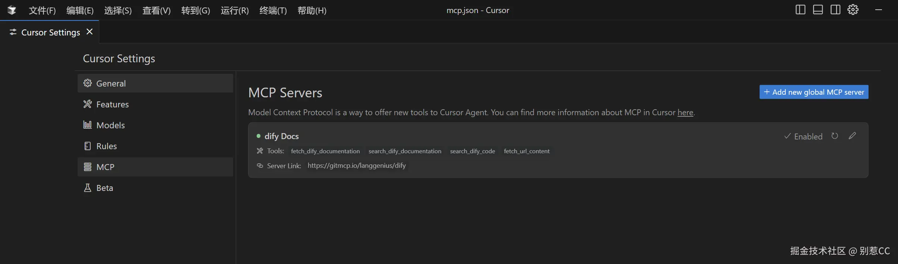Viewport: 898px width, 264px height.
Task: Go to MCP settings section
Action: 155,167
